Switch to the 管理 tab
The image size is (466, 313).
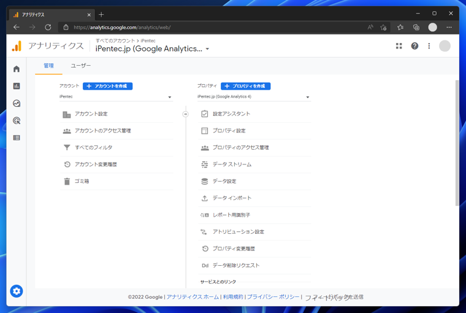click(x=48, y=66)
